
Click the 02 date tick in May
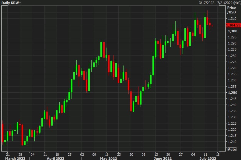point(82,154)
